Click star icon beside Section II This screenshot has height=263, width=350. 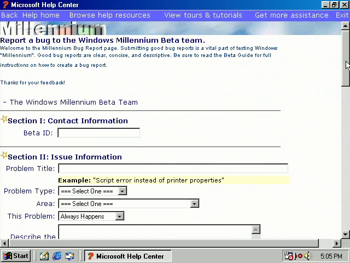click(4, 155)
